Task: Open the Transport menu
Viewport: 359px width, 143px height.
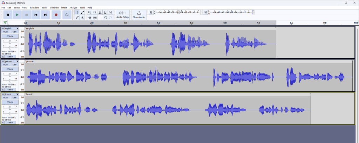Action: tap(34, 8)
